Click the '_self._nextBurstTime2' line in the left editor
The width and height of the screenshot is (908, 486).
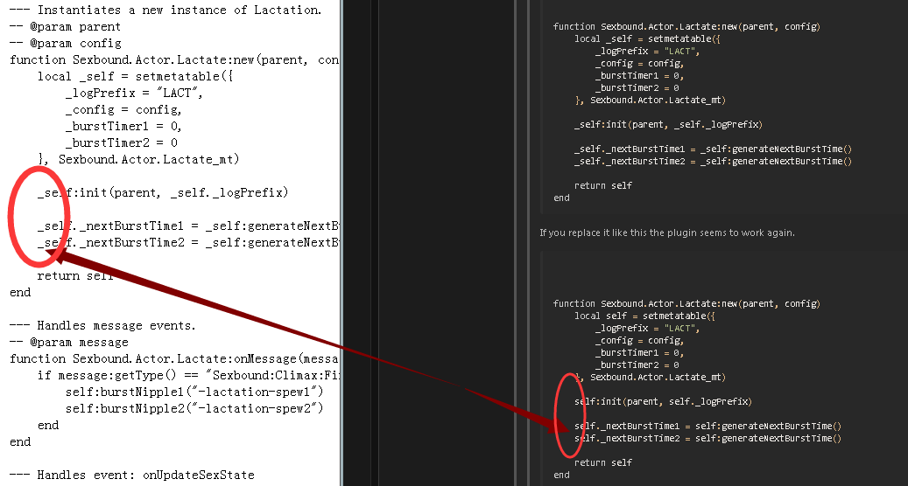tap(188, 243)
